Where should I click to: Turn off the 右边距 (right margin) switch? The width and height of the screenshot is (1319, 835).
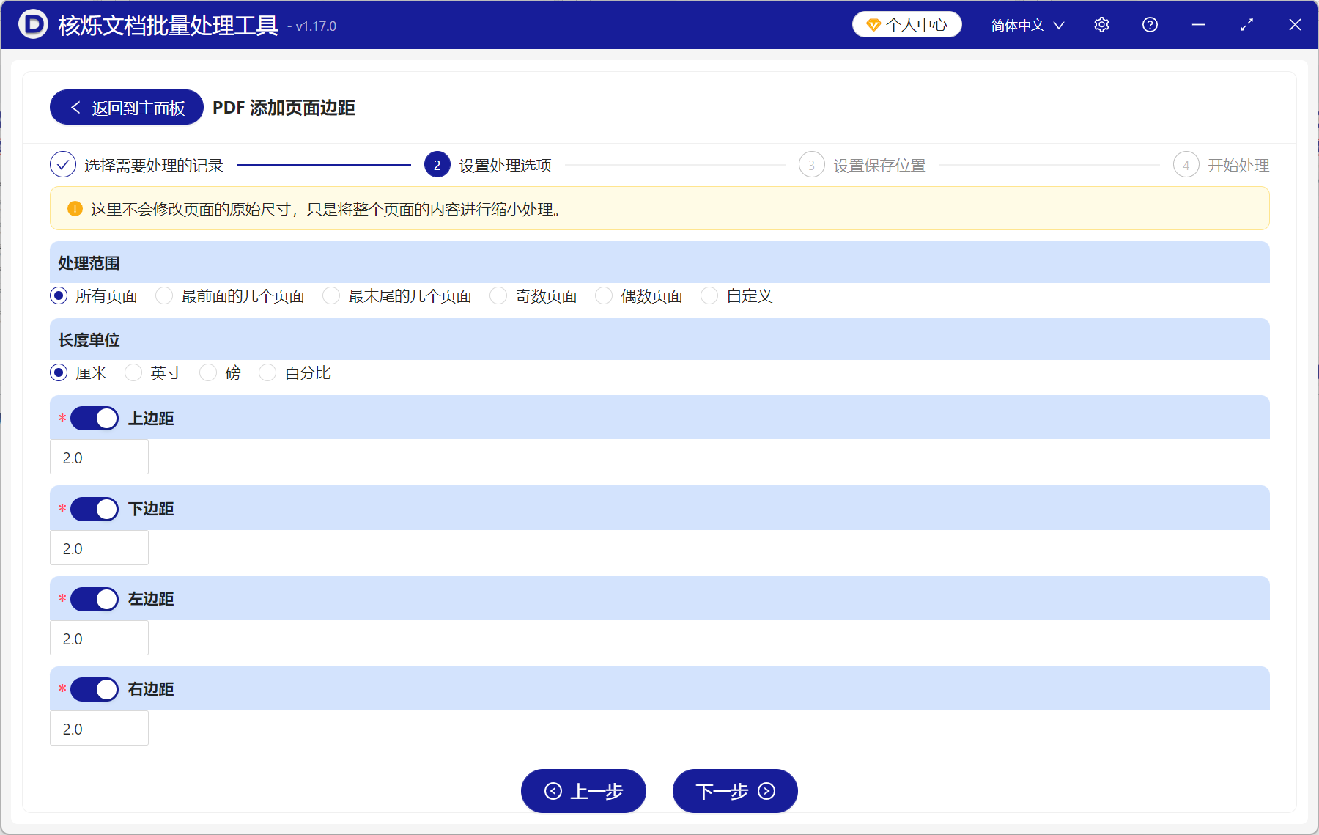(94, 689)
